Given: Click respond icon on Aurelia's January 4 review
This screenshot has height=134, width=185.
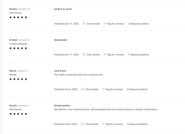Looking at the screenshot, I should click(x=127, y=124).
